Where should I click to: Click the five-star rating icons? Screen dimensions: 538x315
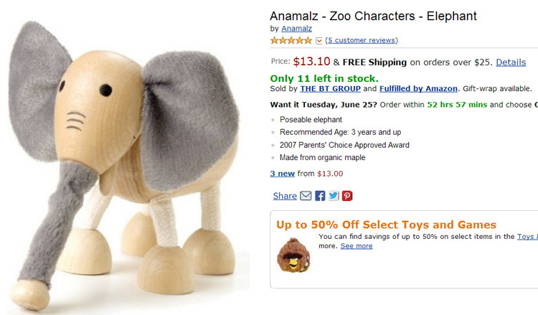tap(291, 40)
